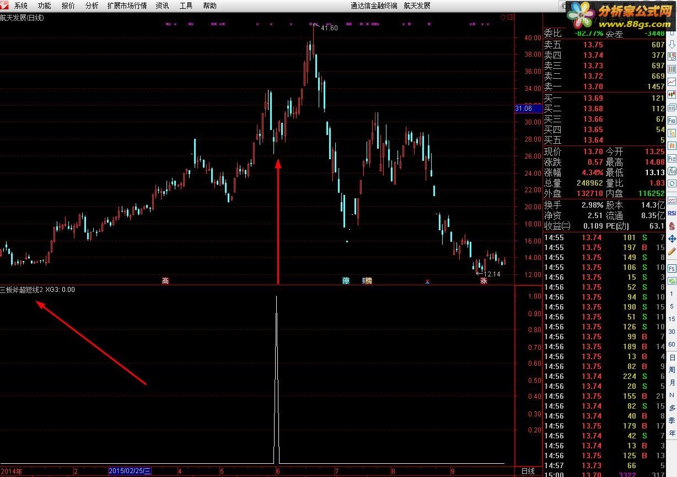Click the 最低 value 13.13

(654, 172)
